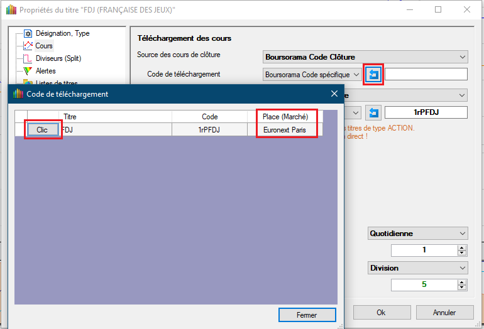Expand the Division dropdown
Image resolution: width=484 pixels, height=329 pixels.
pos(418,268)
